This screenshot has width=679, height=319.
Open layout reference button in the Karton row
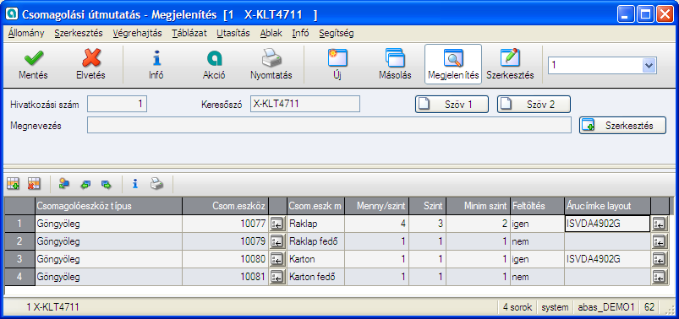(x=659, y=259)
